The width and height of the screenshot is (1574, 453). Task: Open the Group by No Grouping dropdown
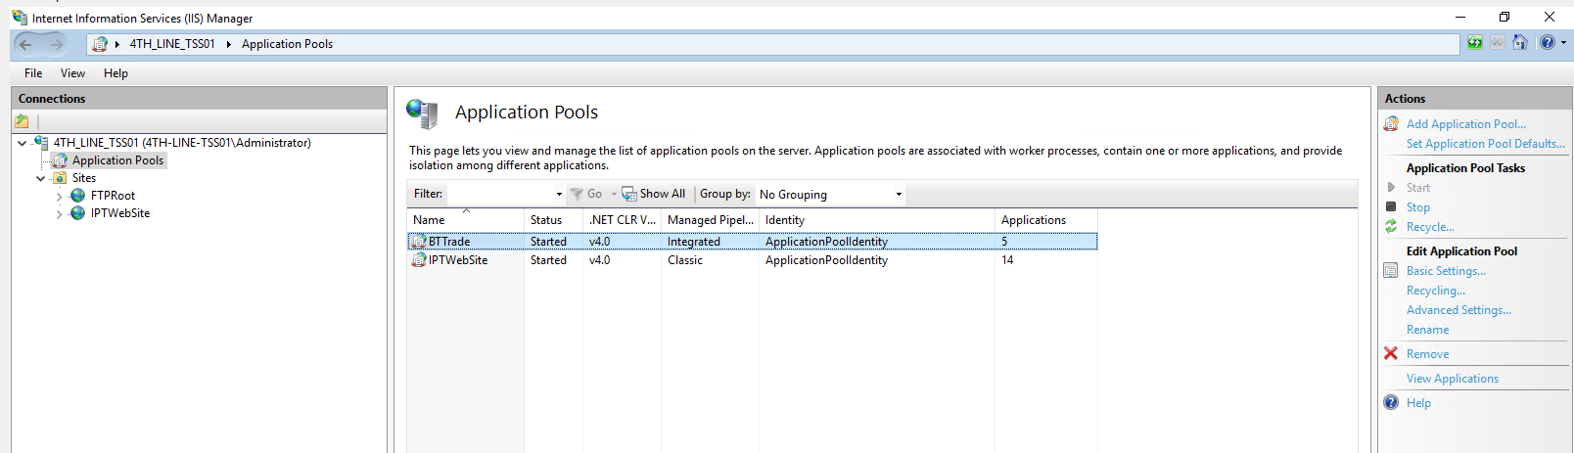point(899,194)
